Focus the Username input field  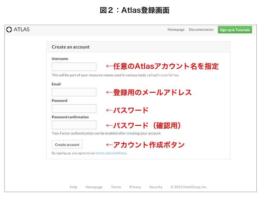[x=74, y=67]
